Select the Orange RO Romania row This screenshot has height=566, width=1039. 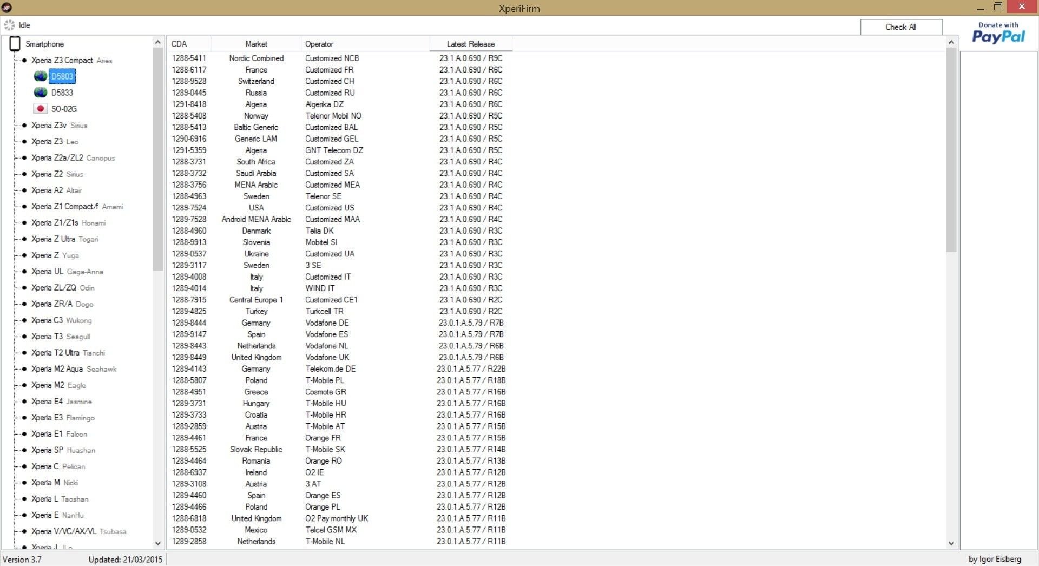coord(340,461)
